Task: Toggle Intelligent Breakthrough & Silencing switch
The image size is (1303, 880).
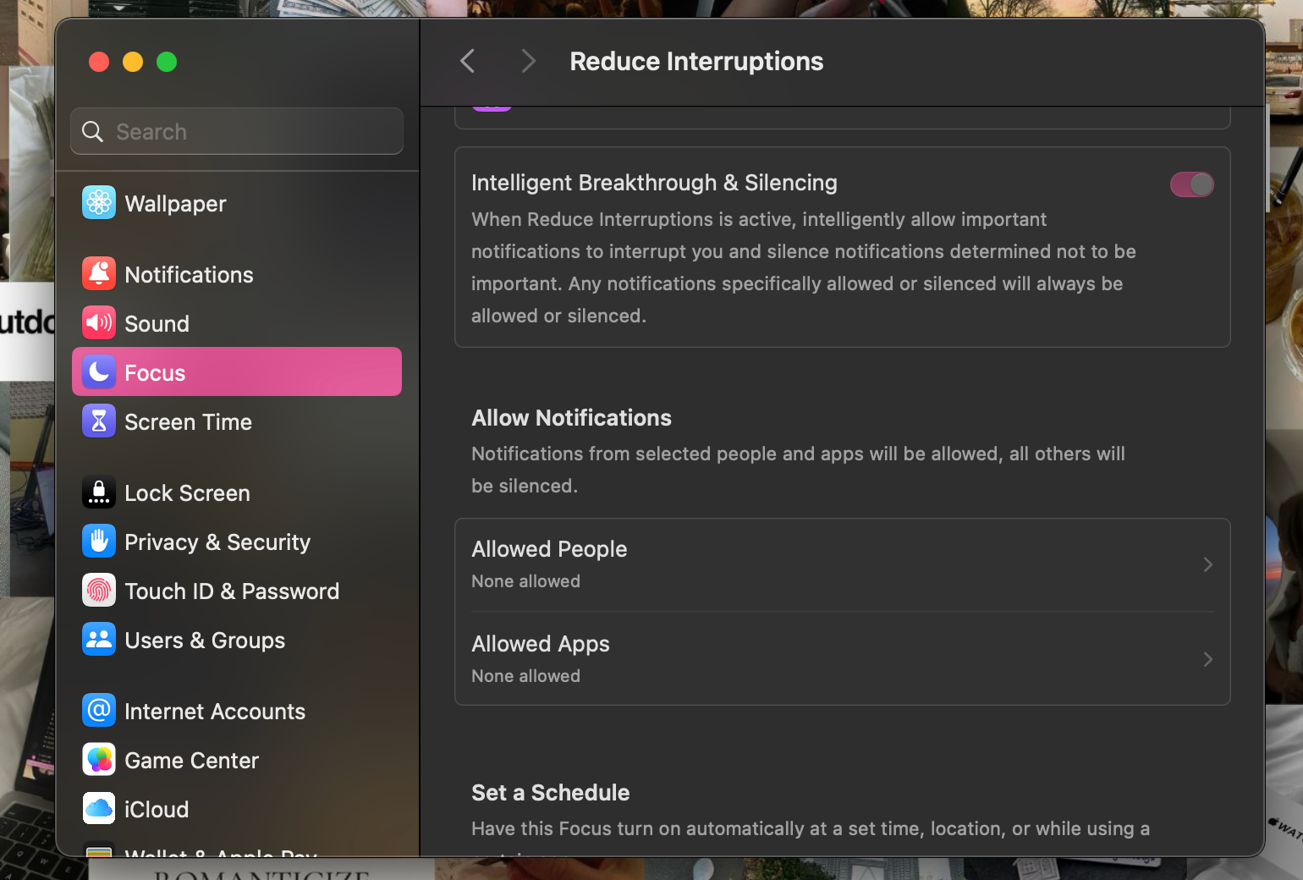Action: pos(1191,184)
